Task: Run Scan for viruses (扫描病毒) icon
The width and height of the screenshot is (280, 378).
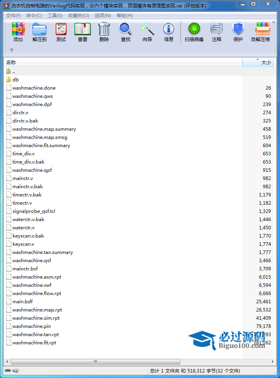Action: click(x=194, y=32)
